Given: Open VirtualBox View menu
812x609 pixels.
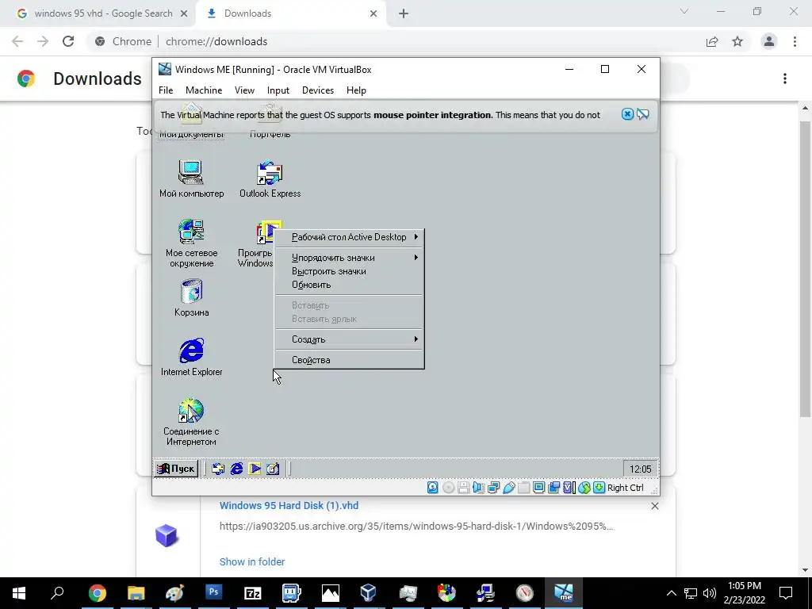Looking at the screenshot, I should pyautogui.click(x=244, y=90).
